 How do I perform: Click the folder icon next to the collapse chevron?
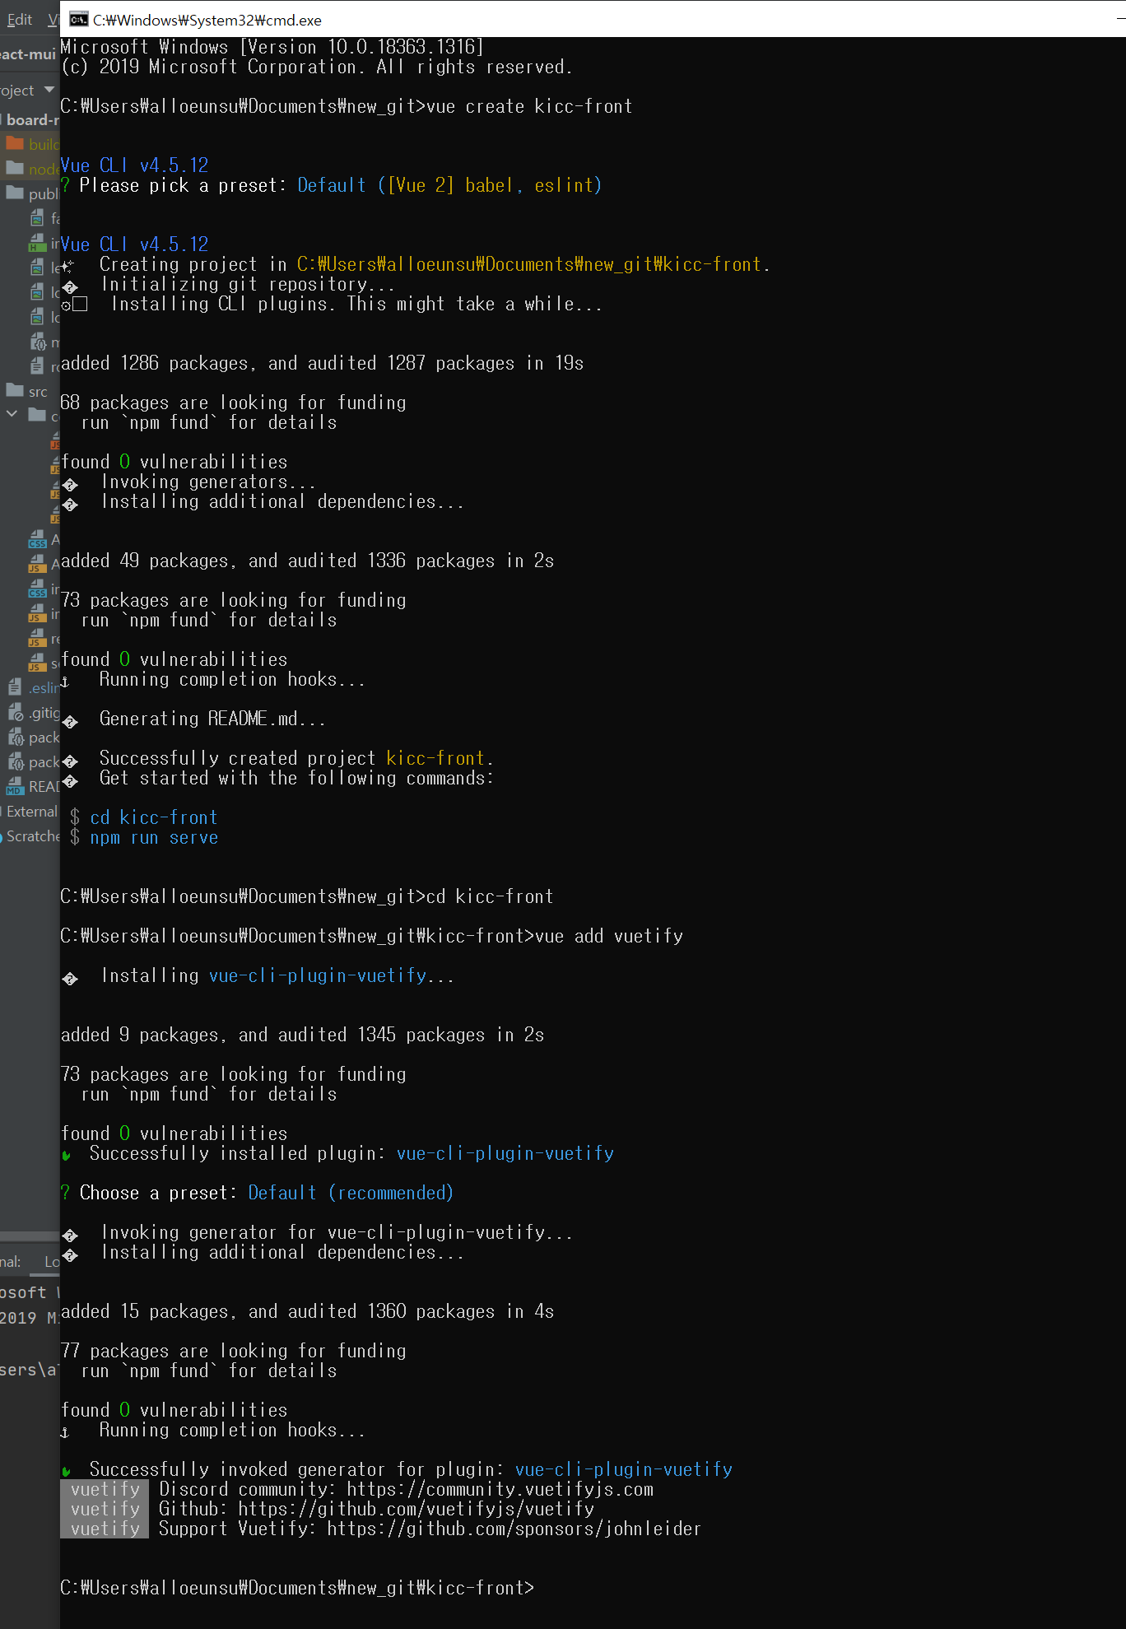click(37, 415)
